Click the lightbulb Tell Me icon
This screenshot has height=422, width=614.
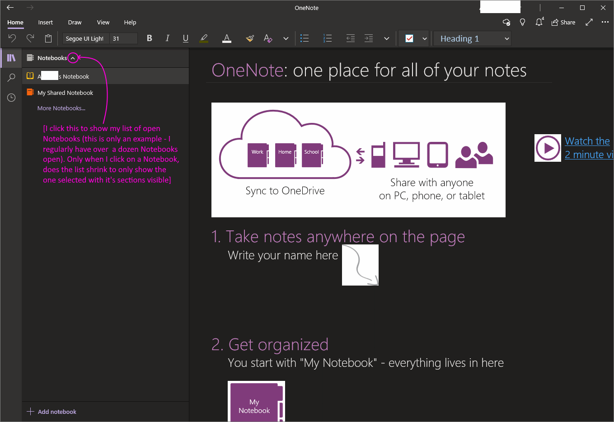[x=523, y=22]
